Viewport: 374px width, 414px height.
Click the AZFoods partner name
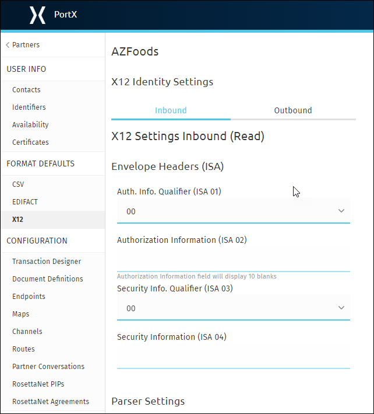135,51
